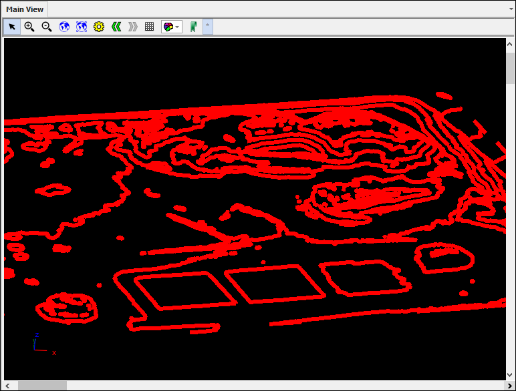Open the color palette dropdown
Screen dimensions: 516x391
[x=172, y=27]
